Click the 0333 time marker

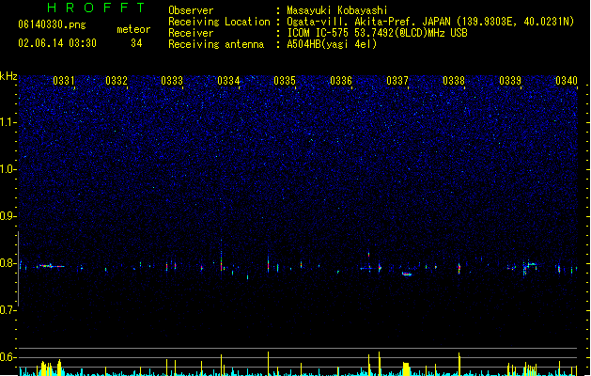coord(172,81)
